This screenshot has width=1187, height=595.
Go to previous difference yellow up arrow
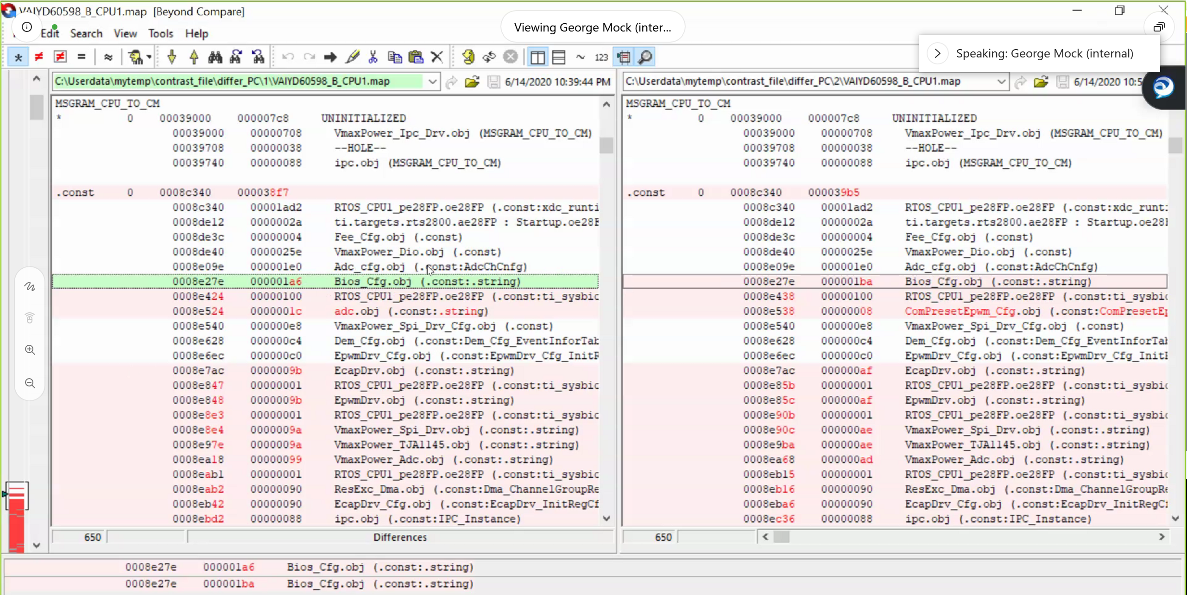click(194, 57)
